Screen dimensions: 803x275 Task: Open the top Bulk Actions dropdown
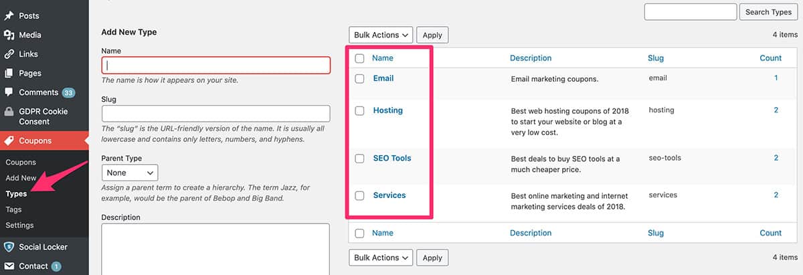[x=381, y=35]
